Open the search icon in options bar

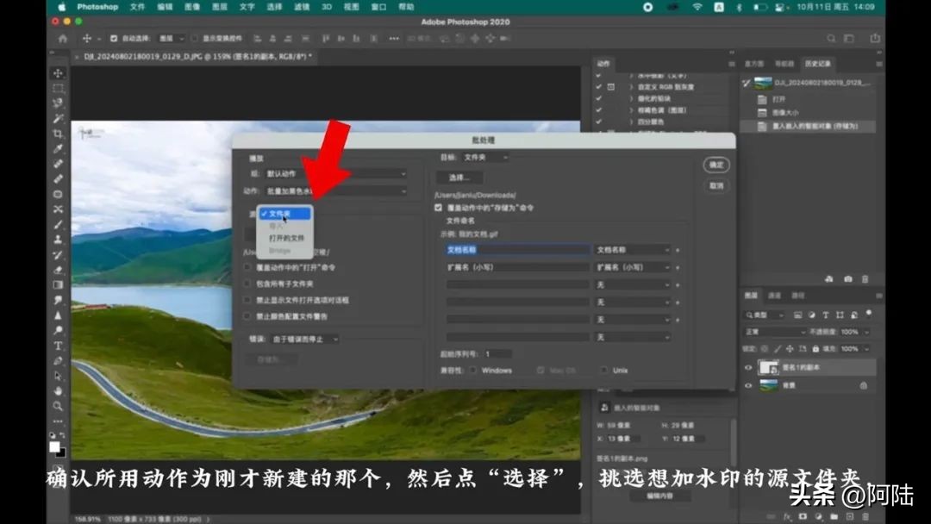click(831, 38)
